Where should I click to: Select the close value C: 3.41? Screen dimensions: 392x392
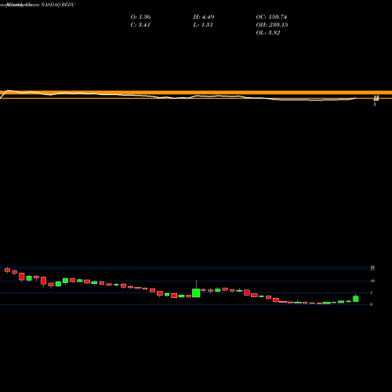[x=140, y=25]
